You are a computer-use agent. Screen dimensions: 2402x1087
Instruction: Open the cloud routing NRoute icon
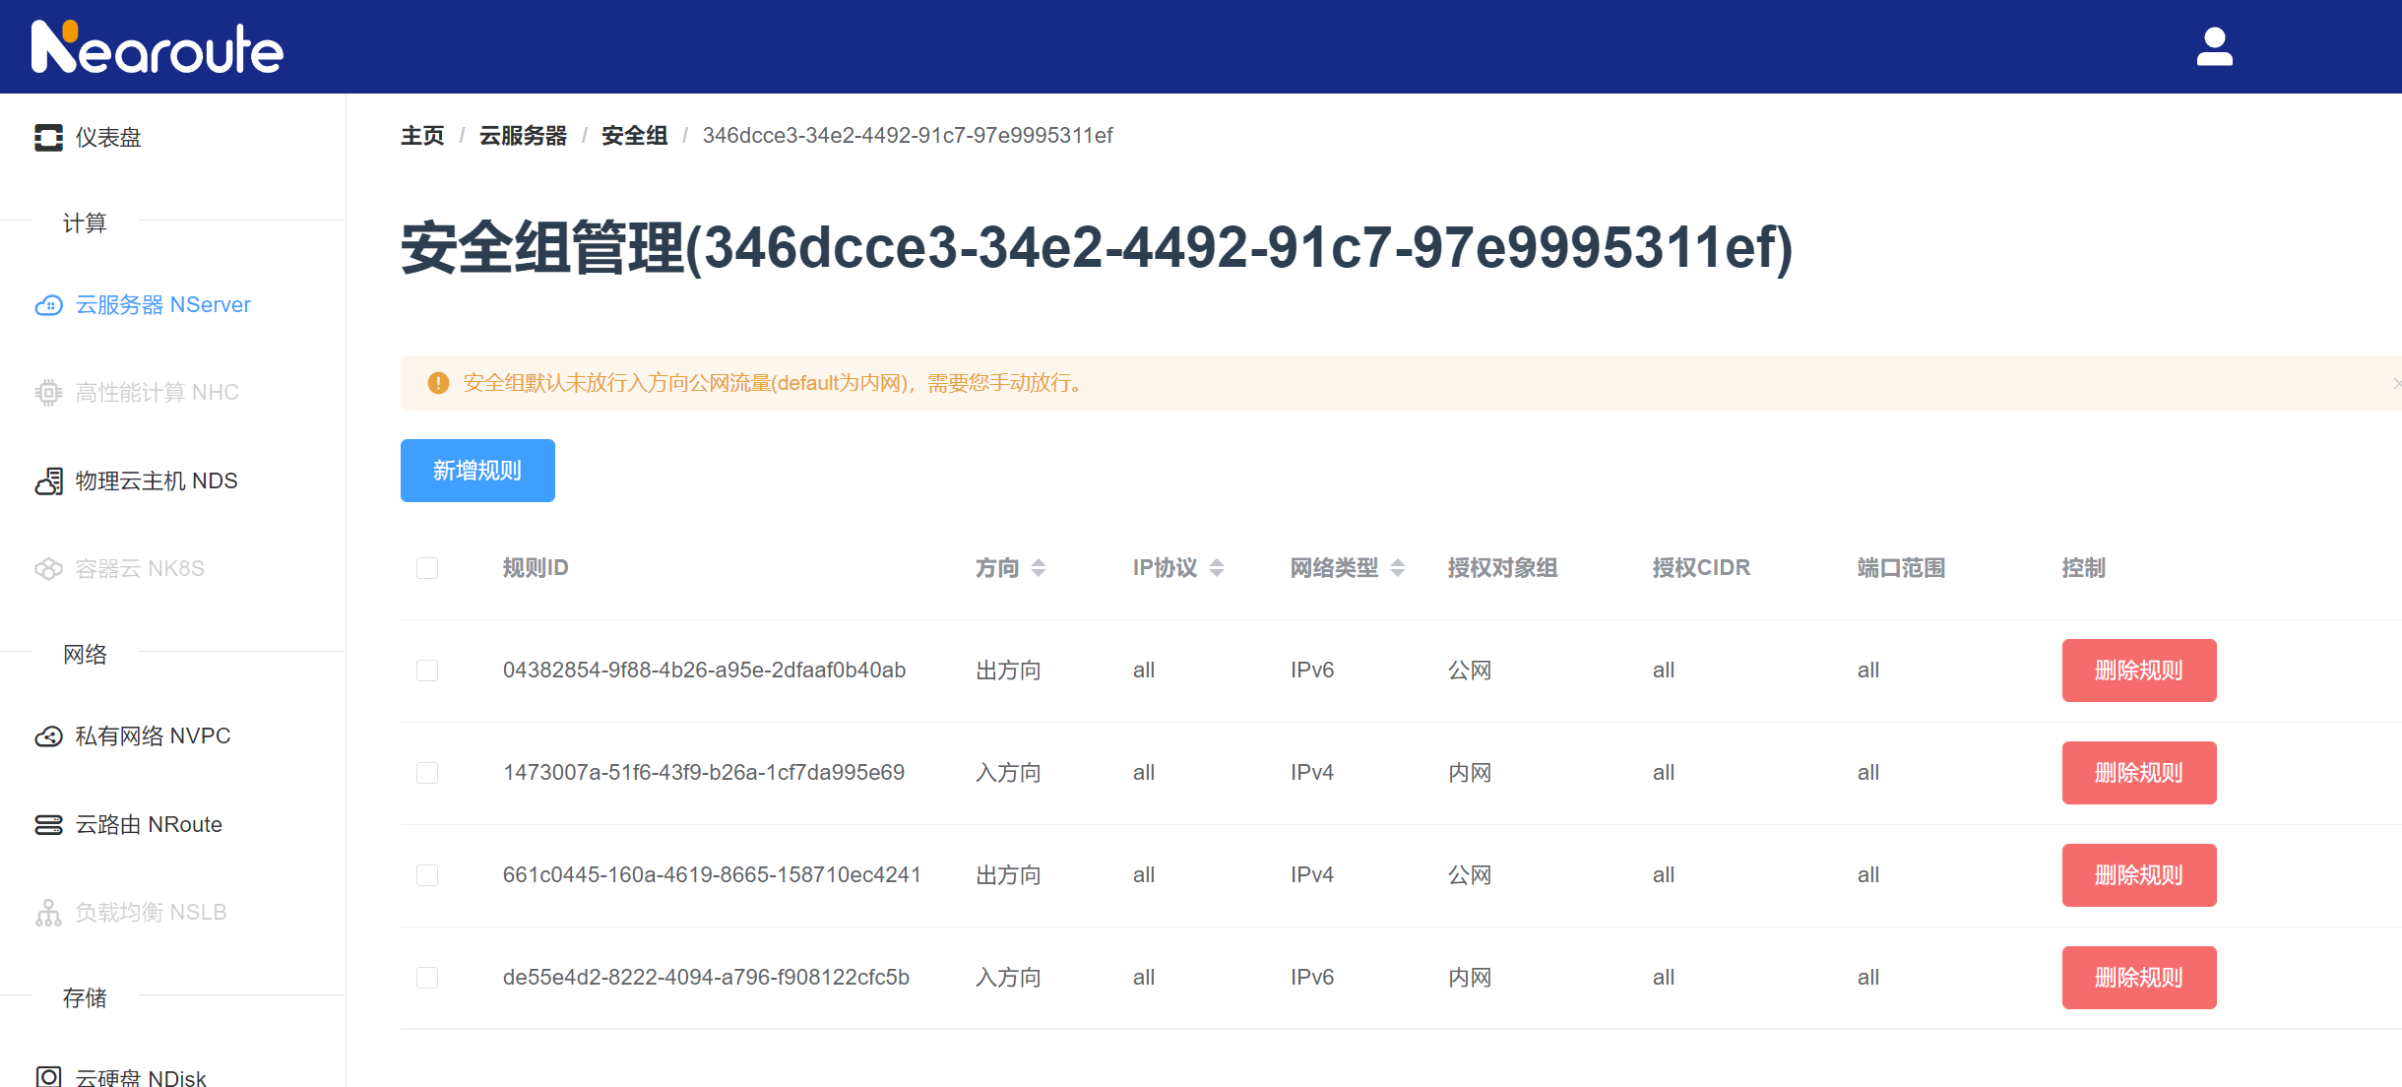pyautogui.click(x=48, y=825)
